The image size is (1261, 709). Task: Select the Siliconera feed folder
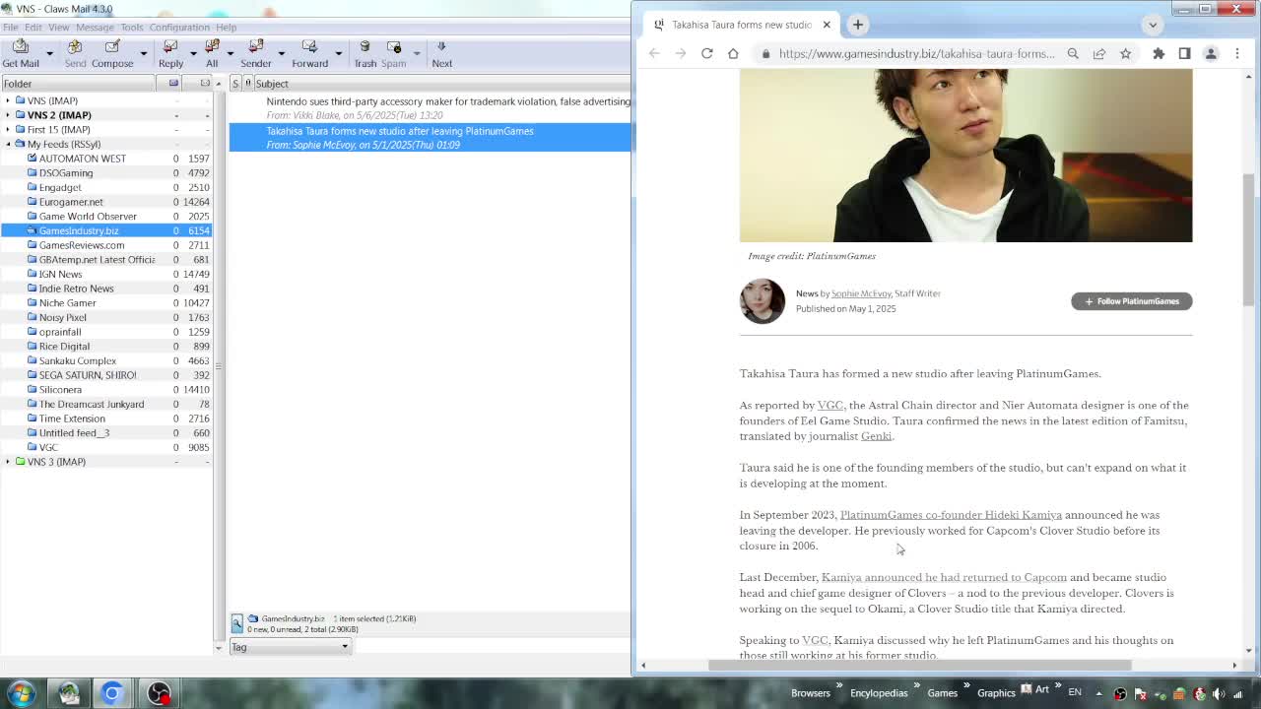tap(60, 390)
